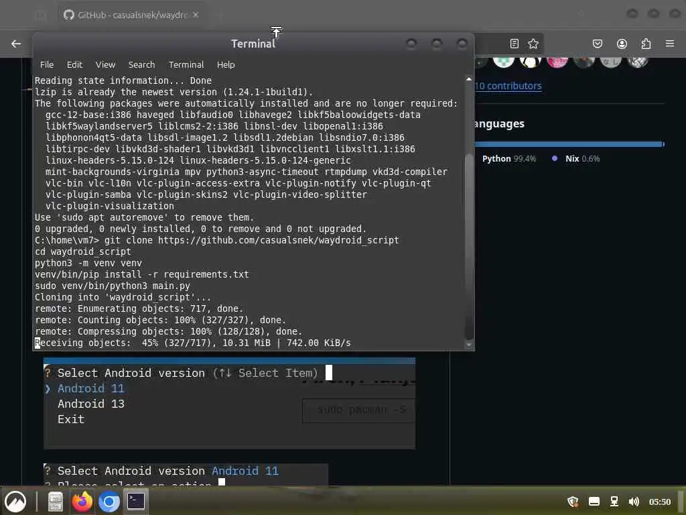The image size is (686, 515).
Task: Minimize the Terminal window
Action: 411,44
